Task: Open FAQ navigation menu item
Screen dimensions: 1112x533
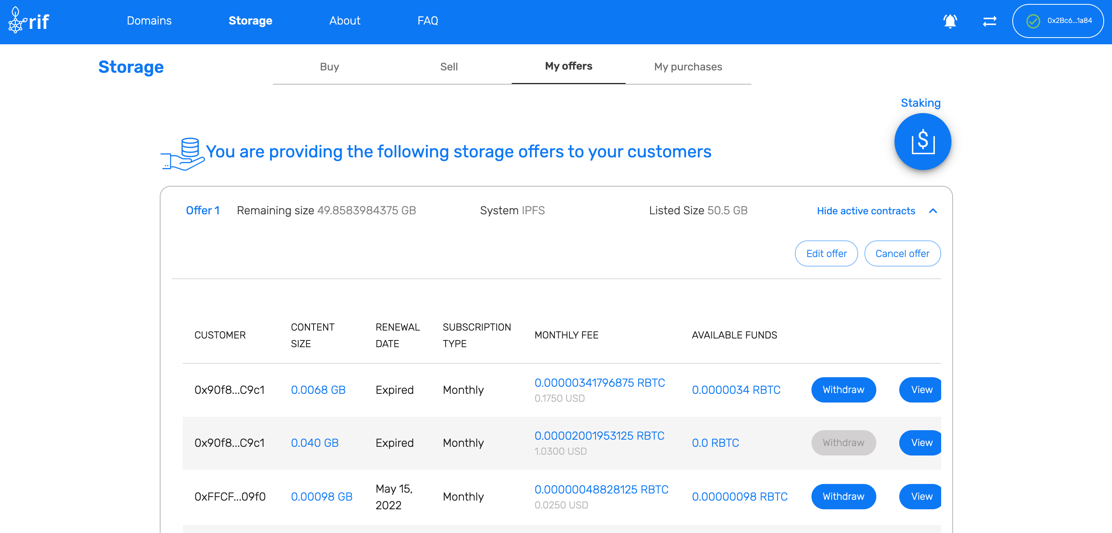Action: click(427, 20)
